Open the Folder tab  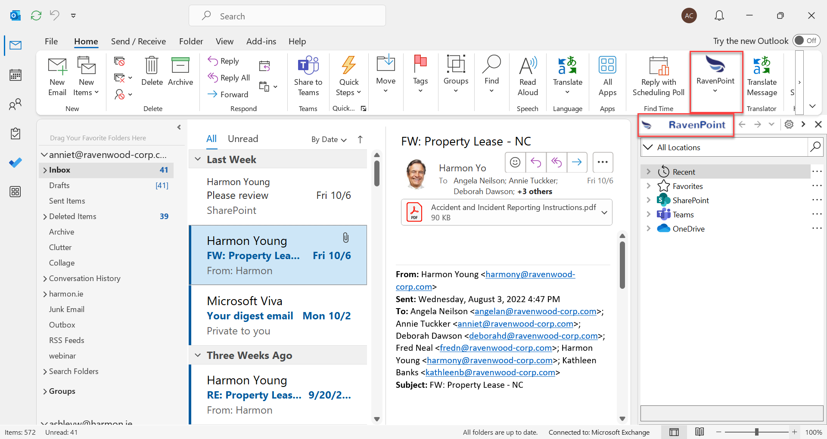[191, 41]
